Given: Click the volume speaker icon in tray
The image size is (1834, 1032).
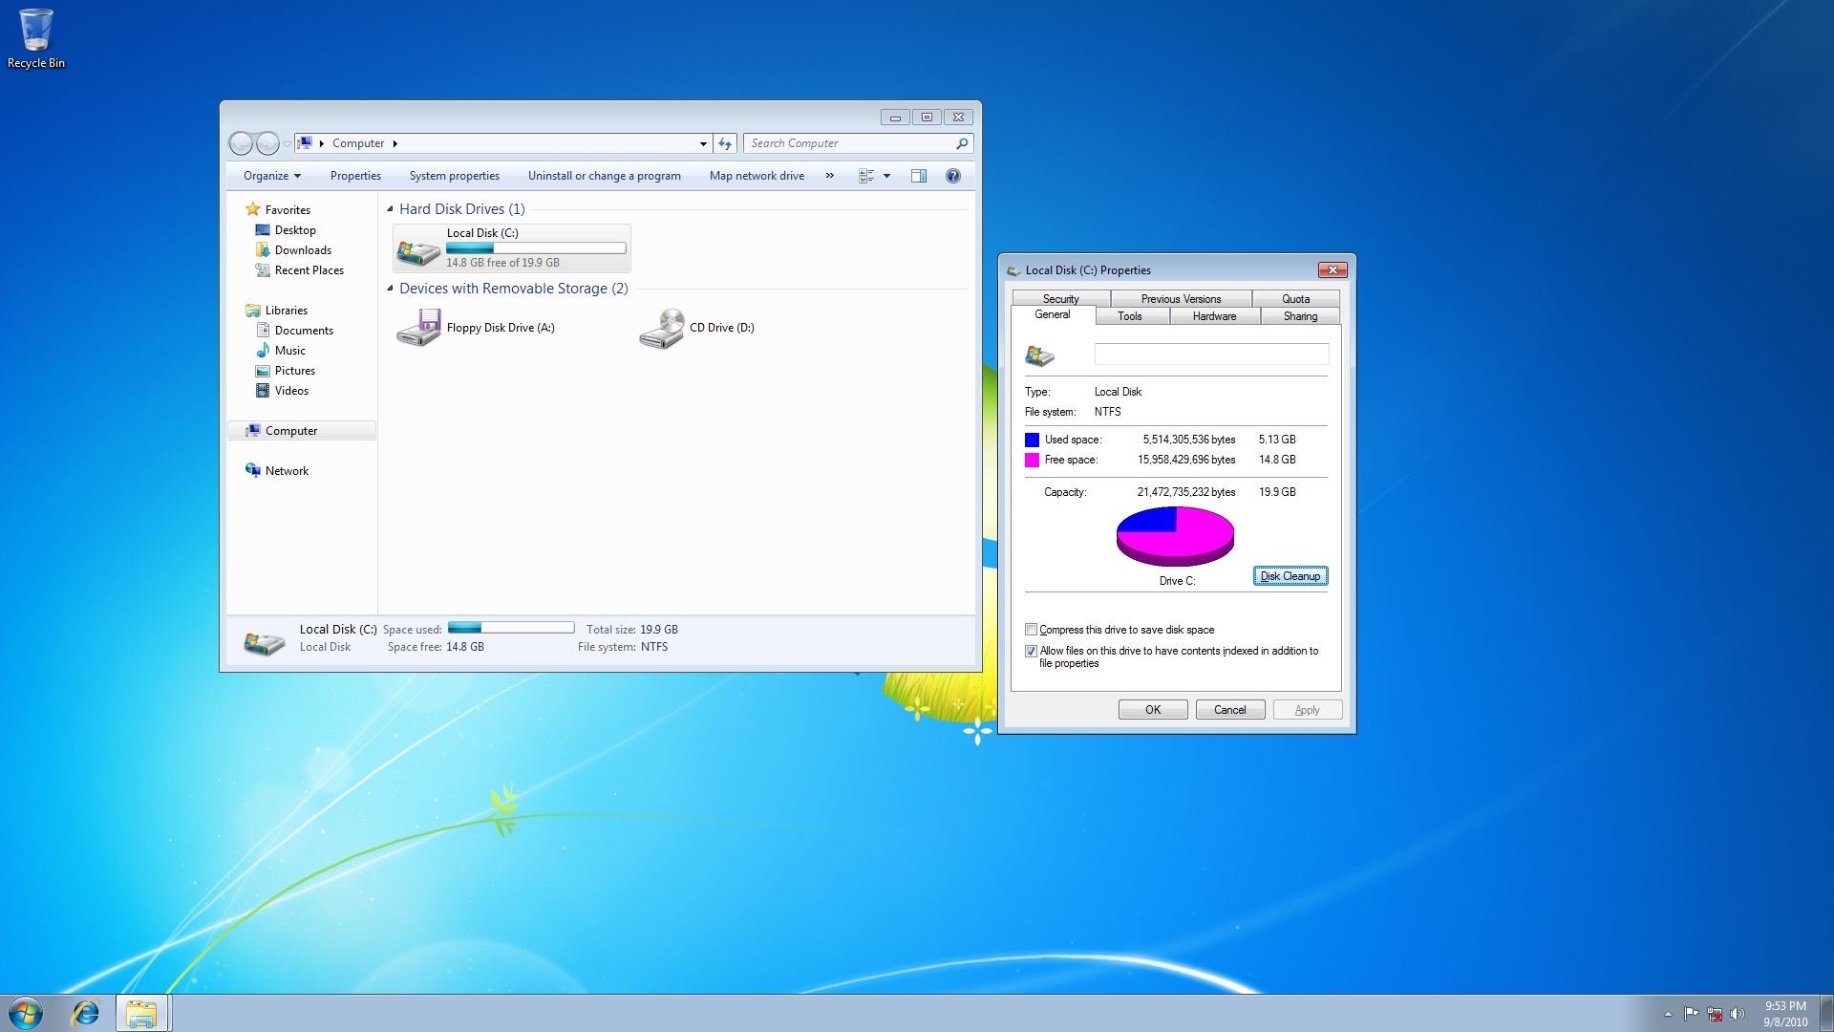Looking at the screenshot, I should pyautogui.click(x=1737, y=1014).
